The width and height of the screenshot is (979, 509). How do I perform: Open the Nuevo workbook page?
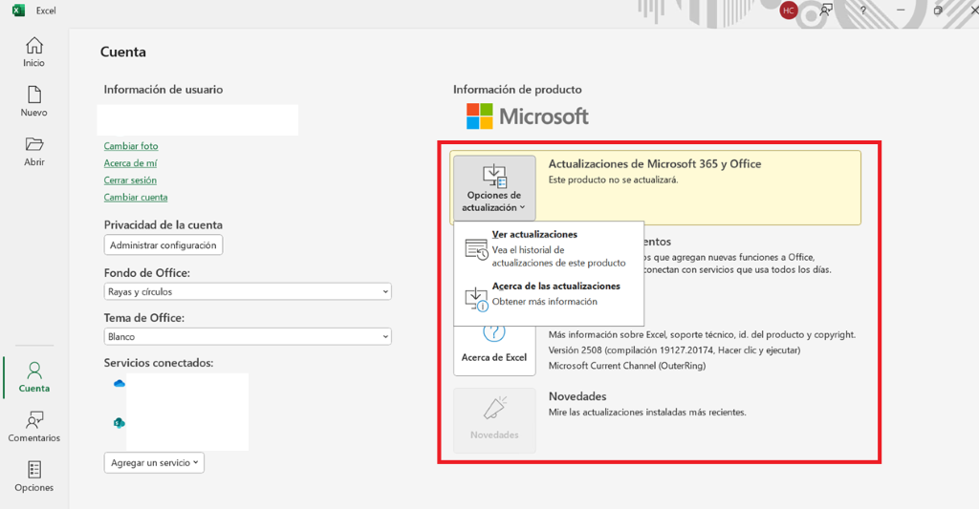click(x=33, y=101)
